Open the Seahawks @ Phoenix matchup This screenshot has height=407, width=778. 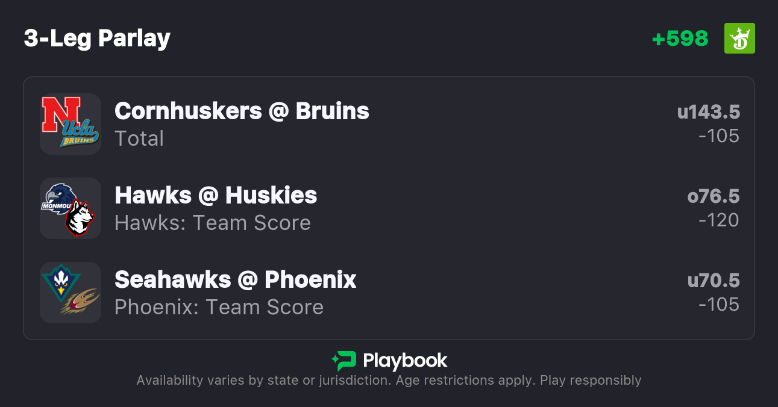click(236, 280)
